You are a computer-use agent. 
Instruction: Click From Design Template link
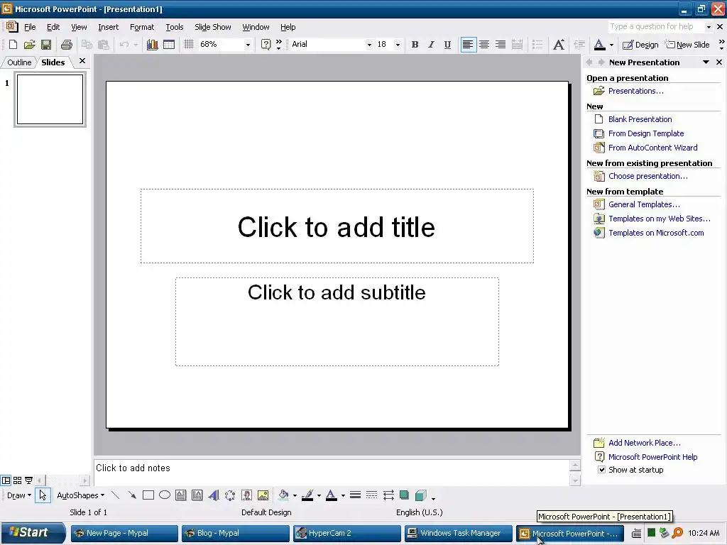(x=646, y=133)
